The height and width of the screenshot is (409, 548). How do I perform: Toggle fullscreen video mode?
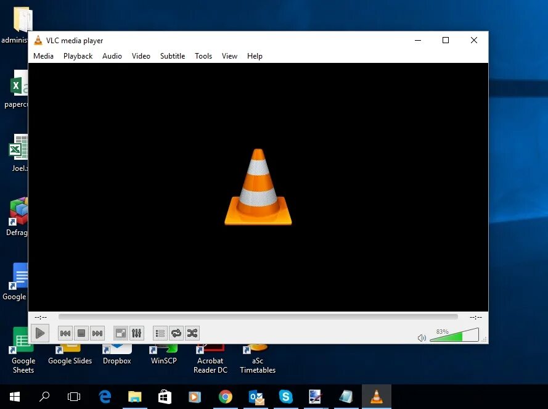point(121,333)
